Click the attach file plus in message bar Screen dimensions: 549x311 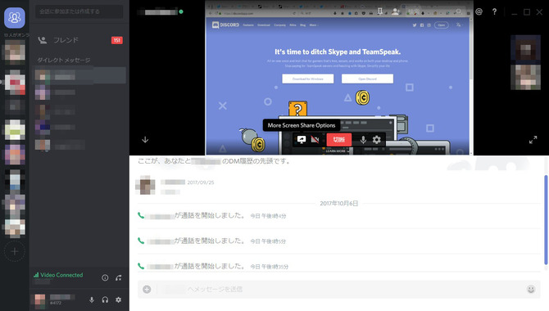click(147, 289)
